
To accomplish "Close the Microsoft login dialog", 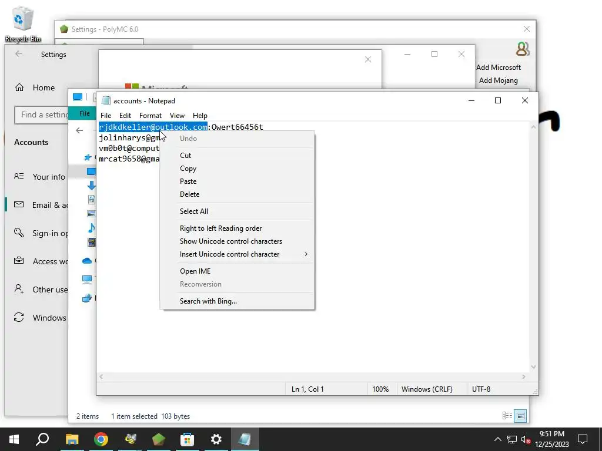I will click(368, 59).
